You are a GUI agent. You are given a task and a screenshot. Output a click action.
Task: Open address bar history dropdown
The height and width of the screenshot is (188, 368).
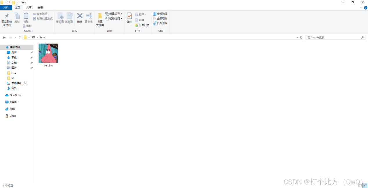pyautogui.click(x=297, y=37)
